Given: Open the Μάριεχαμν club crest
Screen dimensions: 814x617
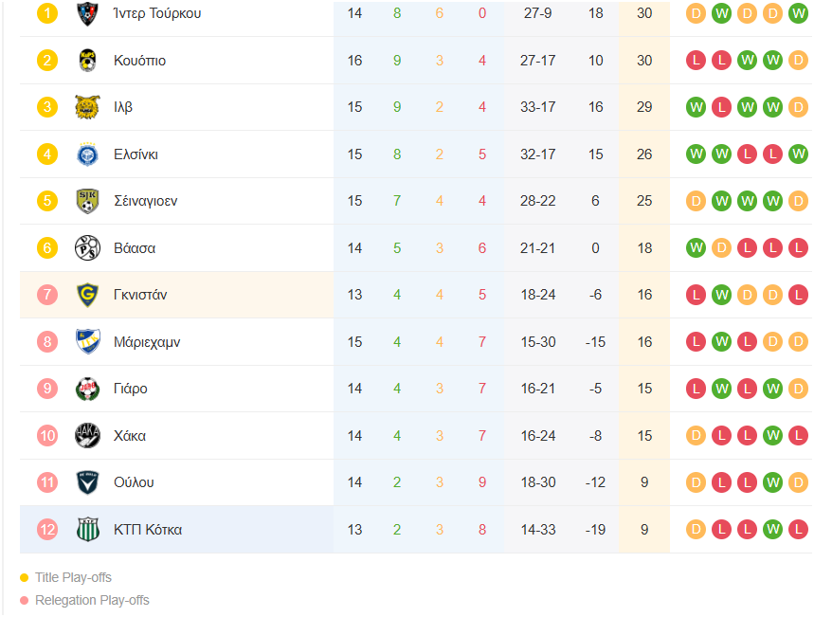Looking at the screenshot, I should 87,342.
